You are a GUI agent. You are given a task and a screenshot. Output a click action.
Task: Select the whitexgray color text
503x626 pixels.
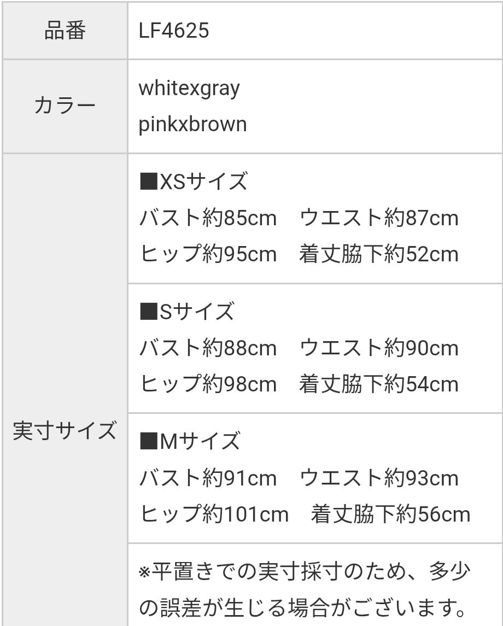pos(189,89)
